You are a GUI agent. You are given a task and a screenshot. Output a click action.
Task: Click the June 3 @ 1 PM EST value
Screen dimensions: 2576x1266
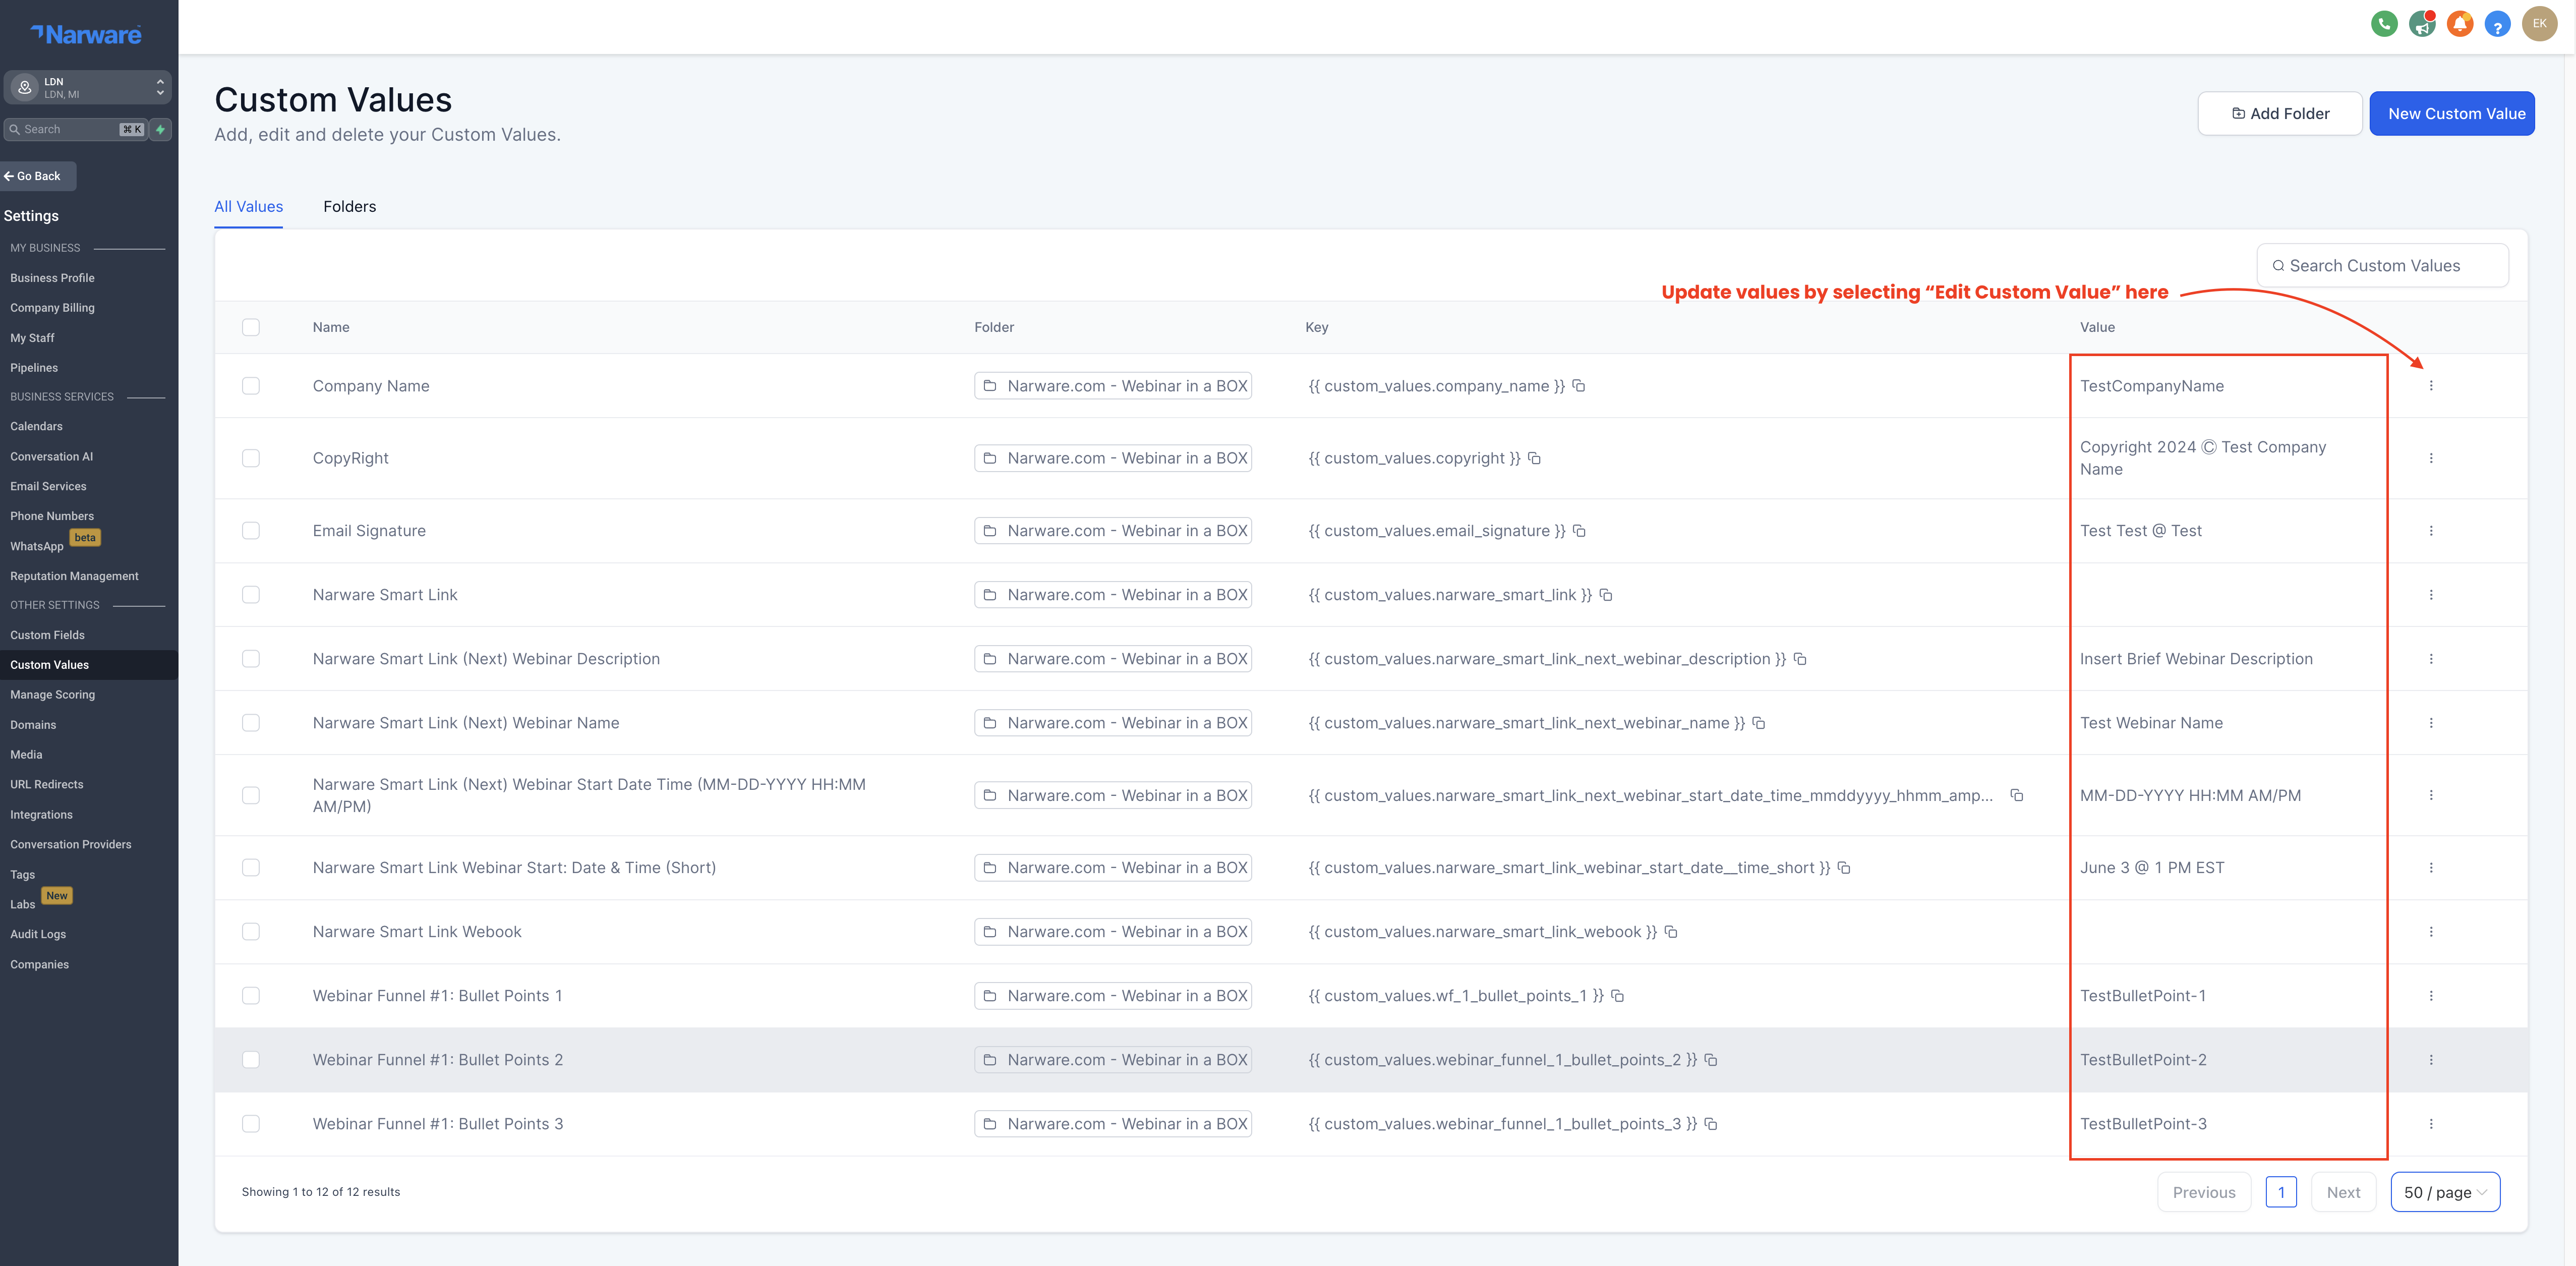[2152, 868]
